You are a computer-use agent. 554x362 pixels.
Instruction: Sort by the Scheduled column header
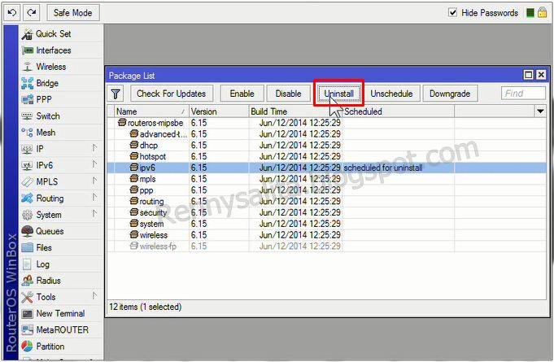pyautogui.click(x=398, y=111)
